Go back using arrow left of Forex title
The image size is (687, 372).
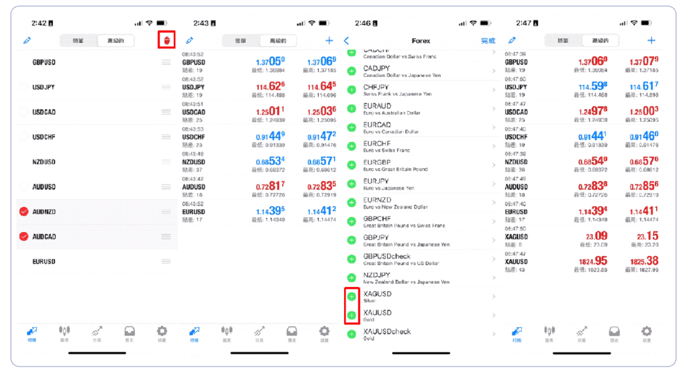pyautogui.click(x=347, y=41)
